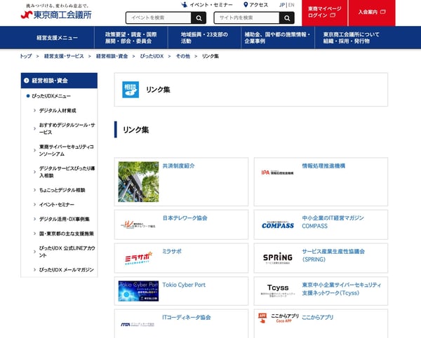This screenshot has width=421, height=338.
Task: Open the 情報処理推進機構 text link
Action: pyautogui.click(x=323, y=165)
